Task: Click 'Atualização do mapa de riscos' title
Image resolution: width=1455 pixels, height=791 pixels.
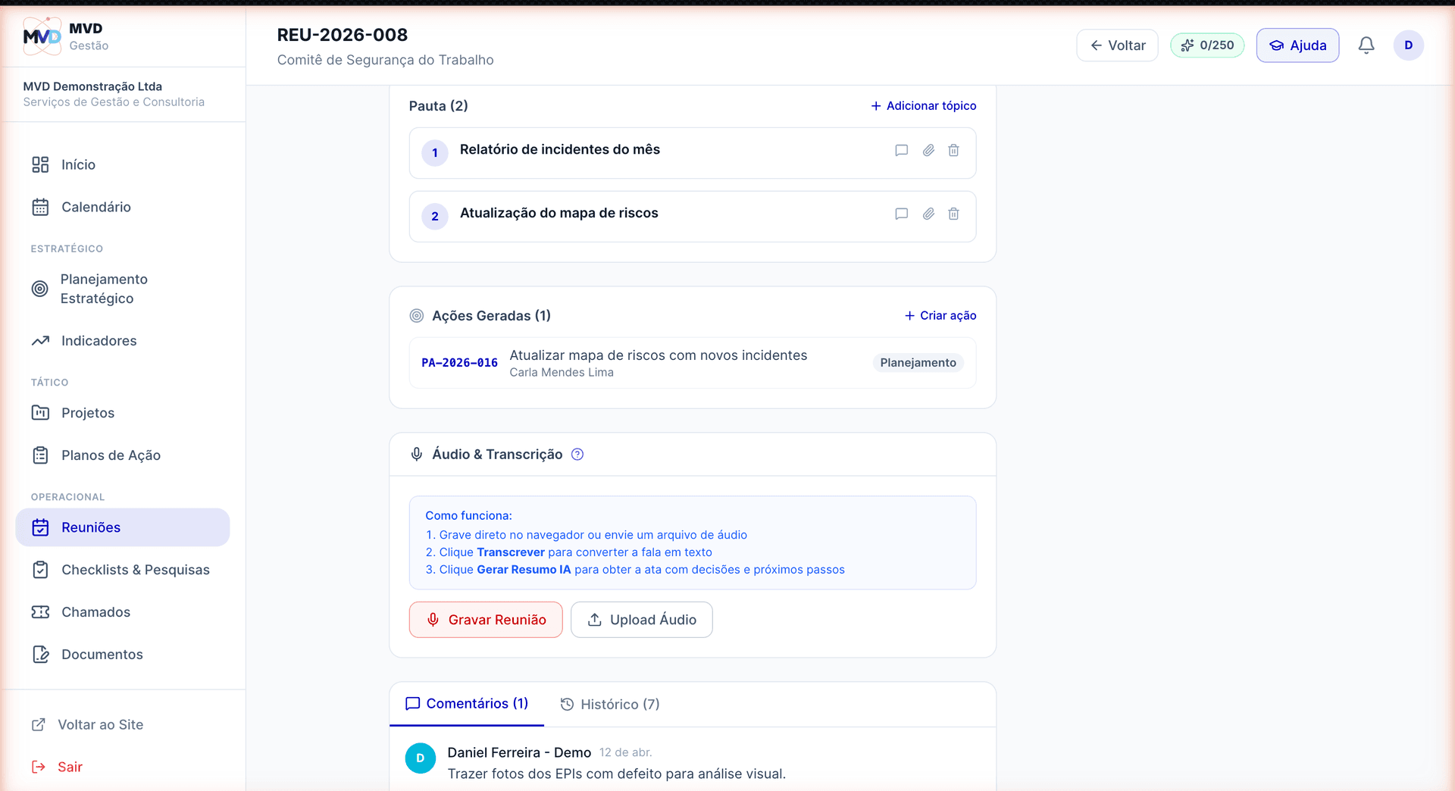Action: click(x=559, y=214)
